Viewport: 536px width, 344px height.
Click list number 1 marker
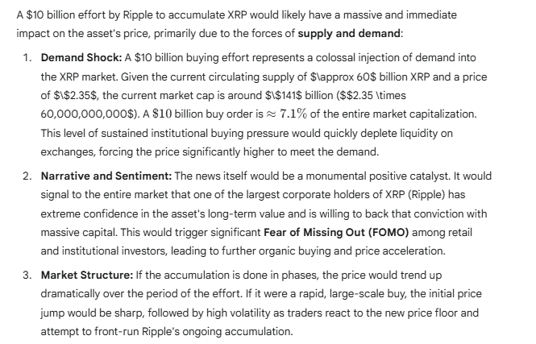pos(27,60)
